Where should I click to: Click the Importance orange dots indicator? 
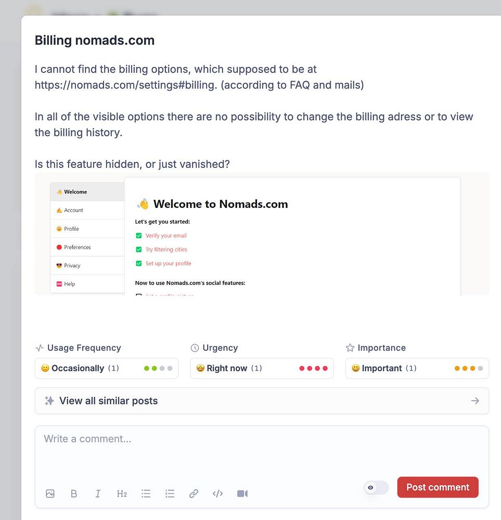pos(468,368)
